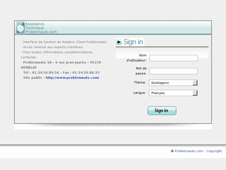Focus the Nom d'utilisateur input field
The image size is (226, 170).
[x=173, y=58]
